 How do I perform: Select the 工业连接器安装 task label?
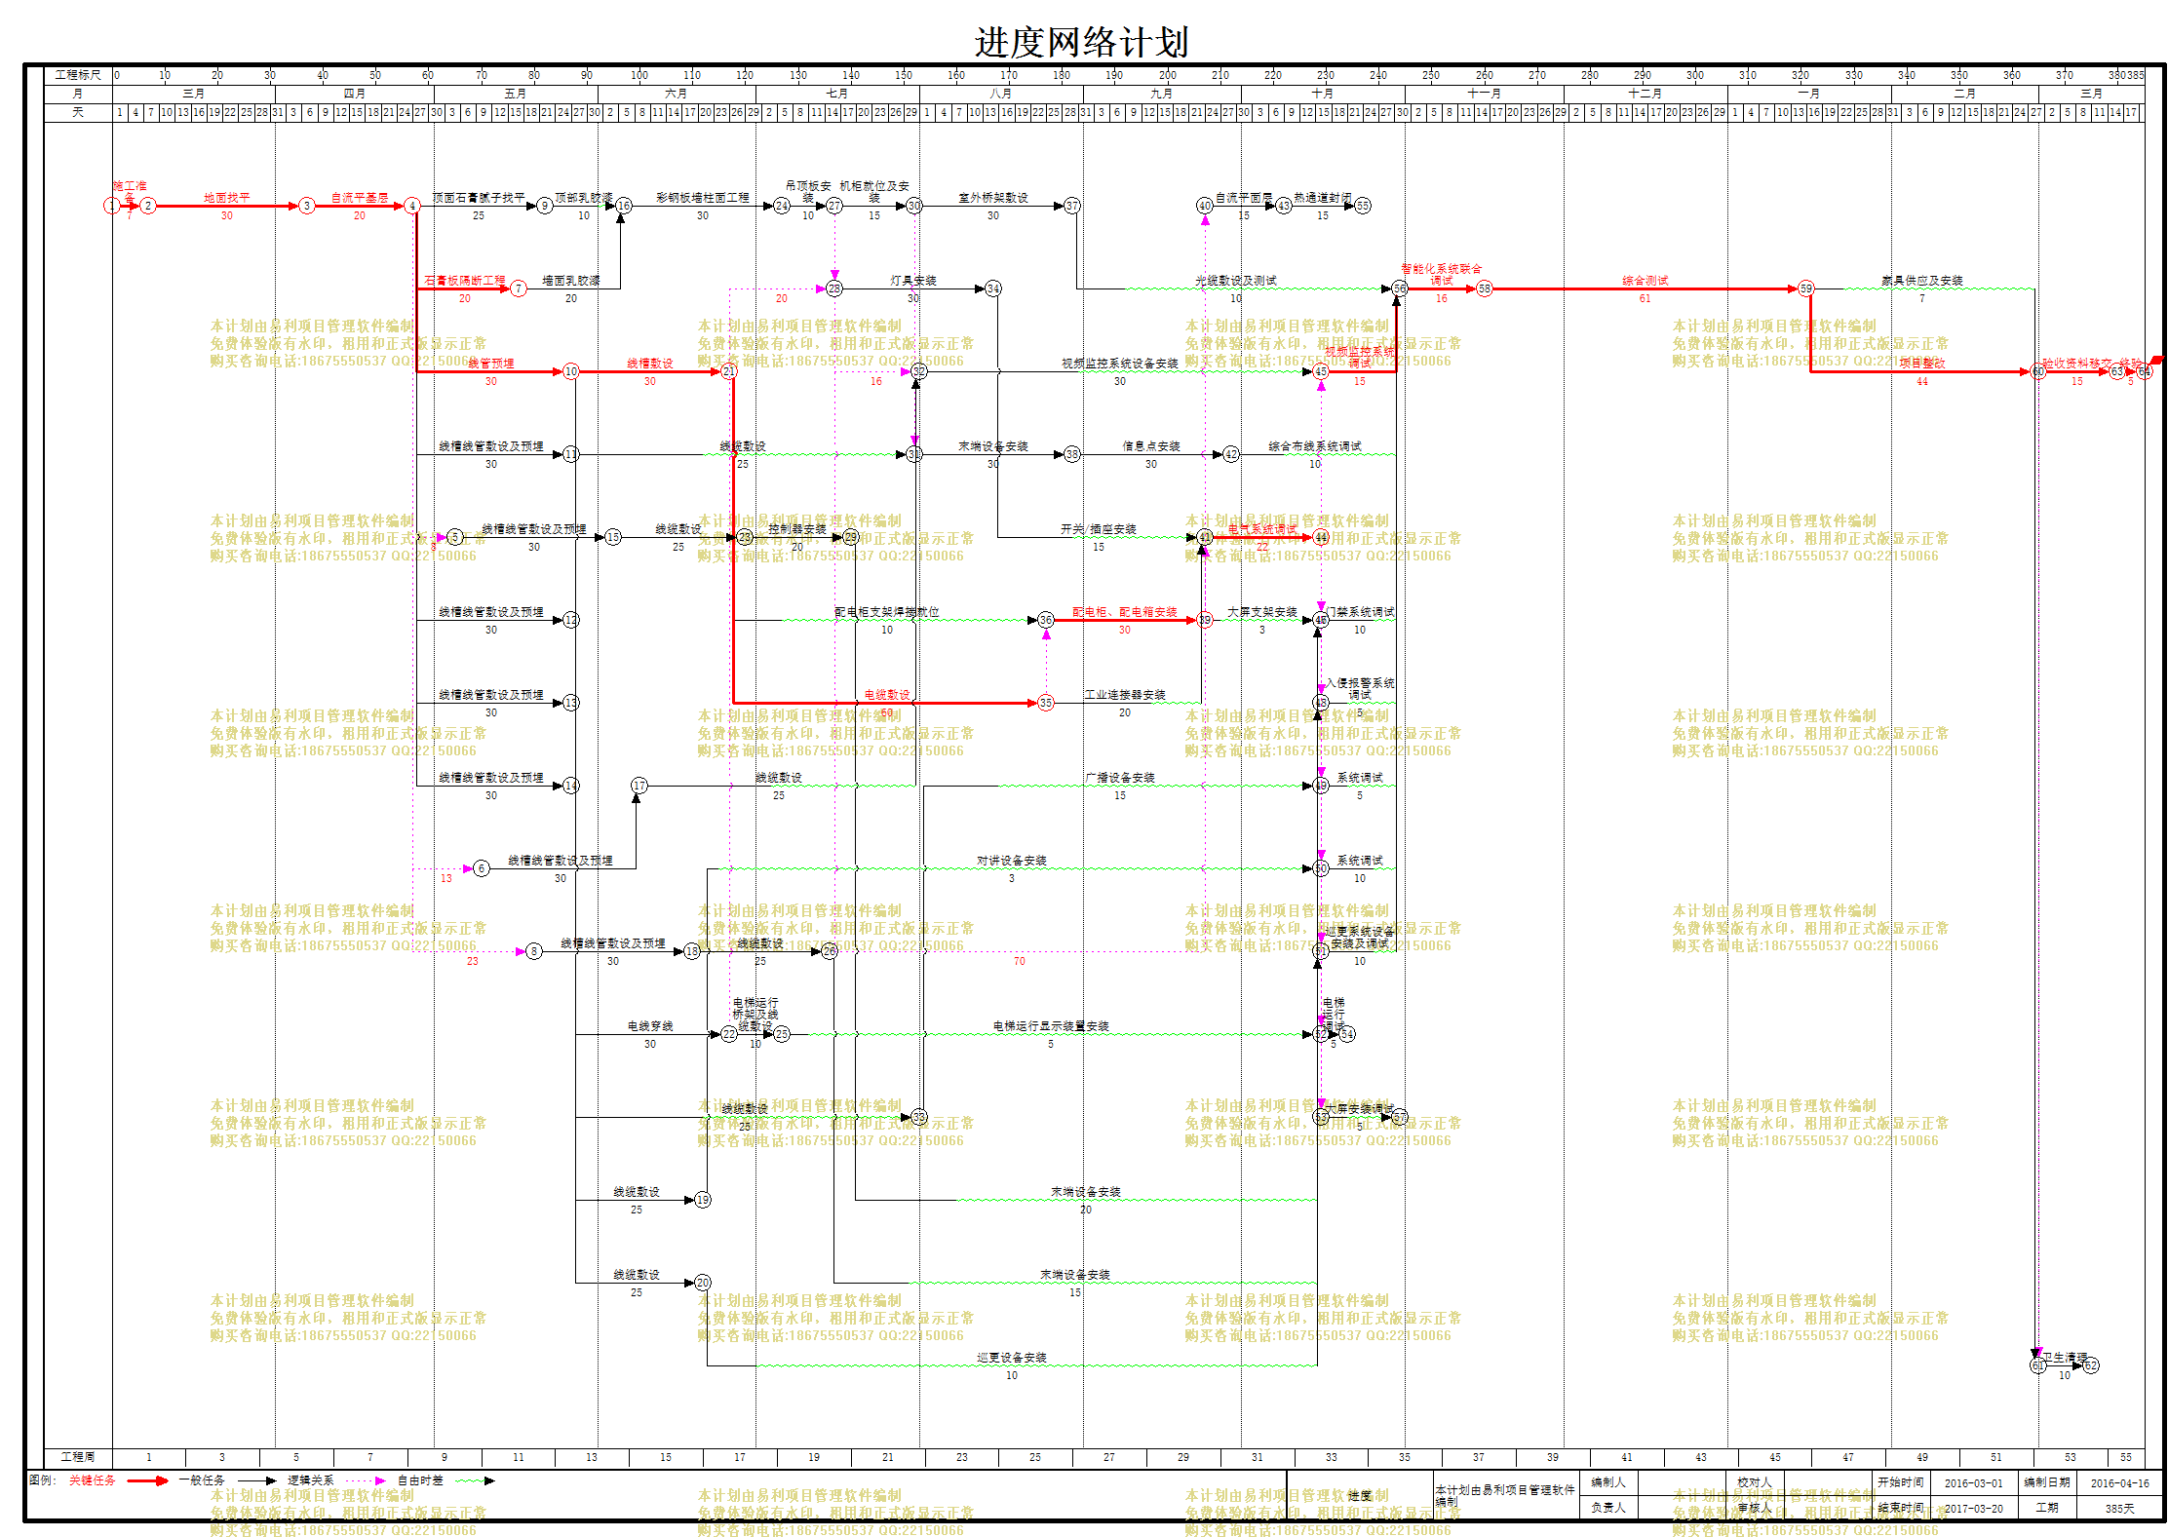point(1125,695)
